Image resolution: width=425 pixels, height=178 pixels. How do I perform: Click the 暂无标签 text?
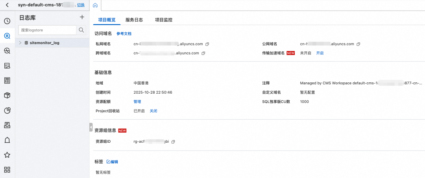pyautogui.click(x=103, y=173)
